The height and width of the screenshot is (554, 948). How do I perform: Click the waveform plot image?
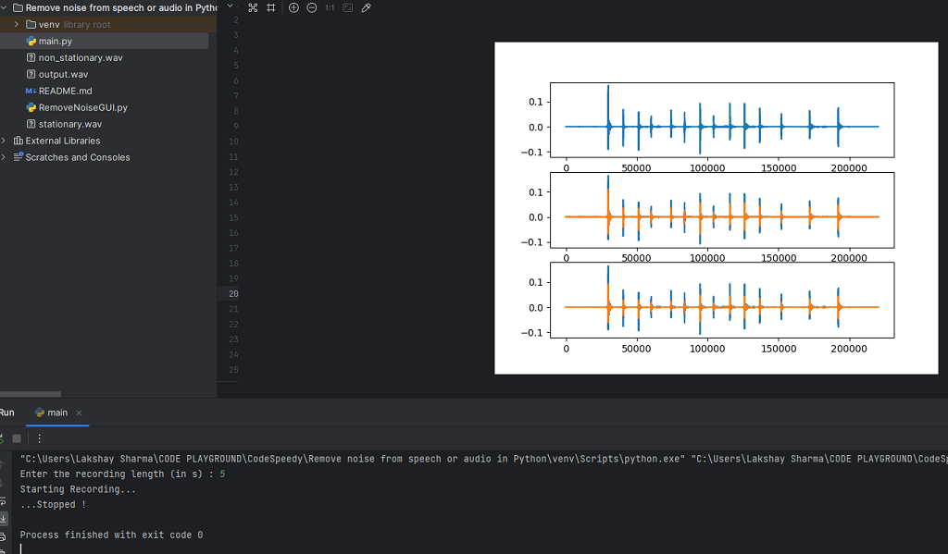pyautogui.click(x=717, y=208)
